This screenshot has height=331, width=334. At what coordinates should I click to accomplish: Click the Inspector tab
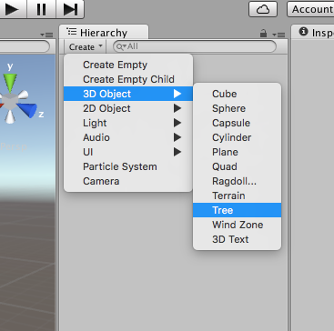(x=313, y=32)
